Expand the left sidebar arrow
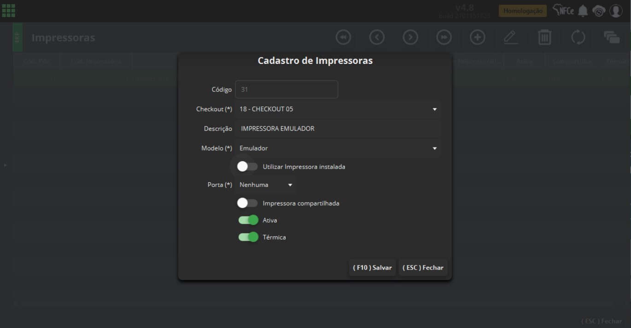The image size is (631, 328). [x=6, y=165]
